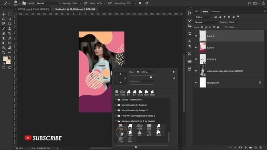Click foreground color swatch
Image resolution: width=267 pixels, height=150 pixels.
pyautogui.click(x=5, y=59)
